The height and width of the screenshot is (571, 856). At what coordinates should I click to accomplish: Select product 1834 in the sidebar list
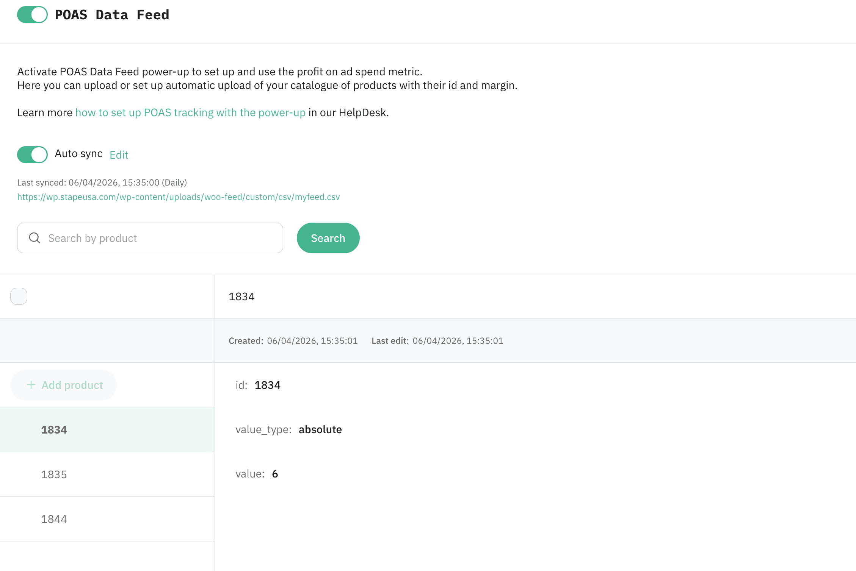click(x=54, y=429)
